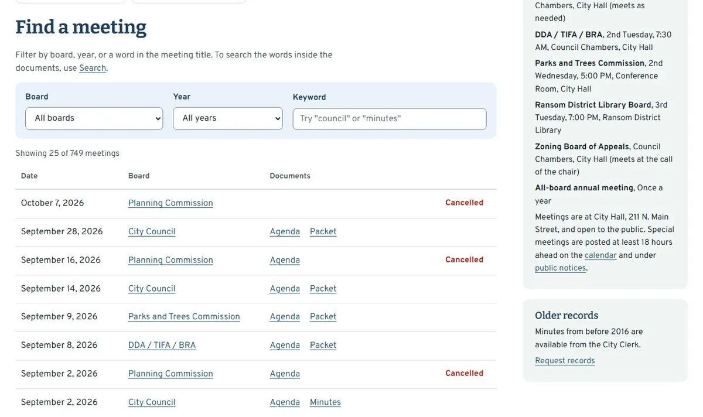This screenshot has height=417, width=703.
Task: Click the date 'September 9, 2026'
Action: coord(59,317)
